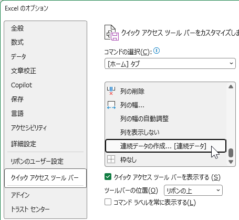
Task: Click the command list scroll up arrow
Action: pyautogui.click(x=231, y=86)
